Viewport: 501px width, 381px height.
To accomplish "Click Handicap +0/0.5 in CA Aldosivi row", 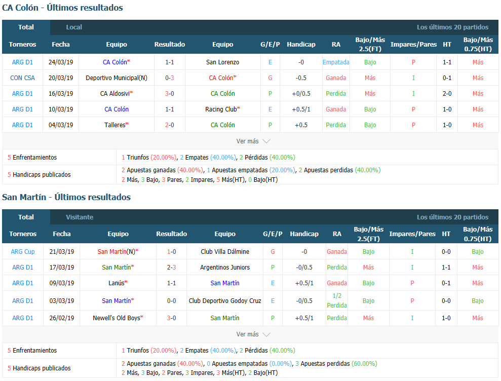I will 301,93.
